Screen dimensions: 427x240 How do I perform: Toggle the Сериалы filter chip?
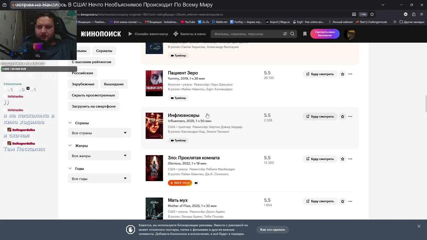[104, 51]
